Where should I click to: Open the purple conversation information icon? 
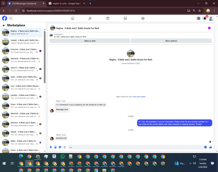(209, 28)
